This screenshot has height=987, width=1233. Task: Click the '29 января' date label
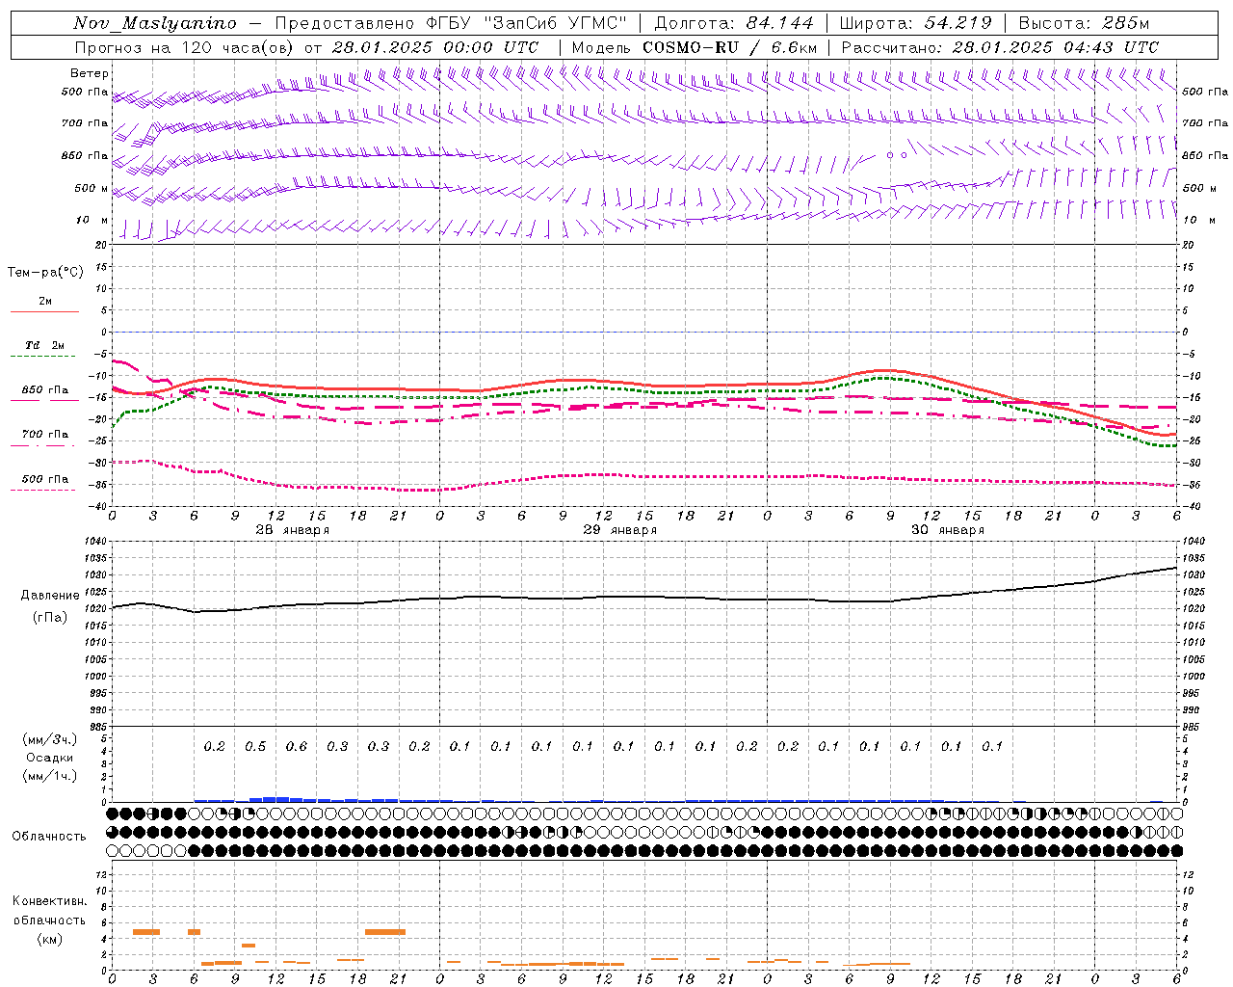[620, 530]
